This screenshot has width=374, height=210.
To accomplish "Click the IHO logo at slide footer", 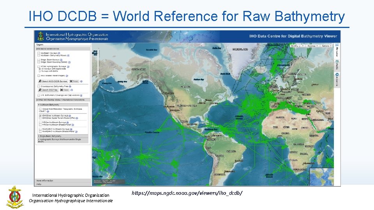I will tap(15, 198).
